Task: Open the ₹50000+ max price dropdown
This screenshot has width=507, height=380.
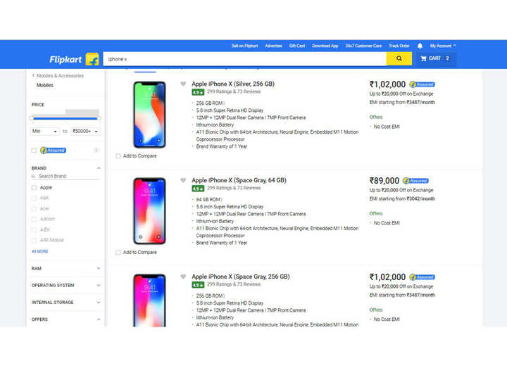Action: 85,131
